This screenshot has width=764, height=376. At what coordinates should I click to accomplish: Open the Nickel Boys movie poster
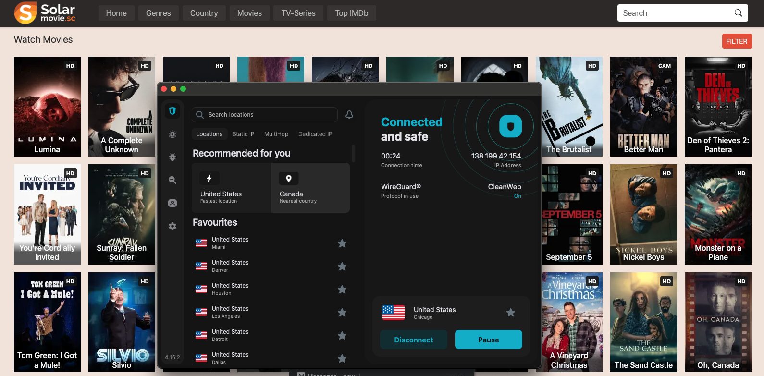[643, 215]
